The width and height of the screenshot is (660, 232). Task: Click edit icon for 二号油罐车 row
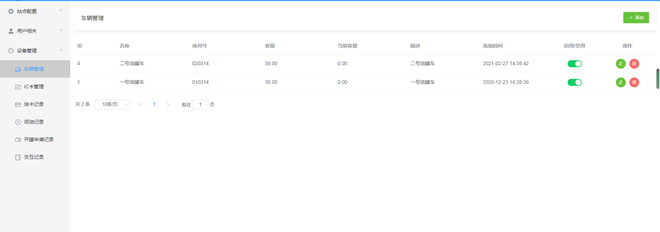(620, 64)
